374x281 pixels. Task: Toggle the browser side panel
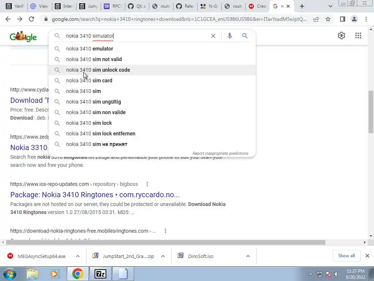click(x=343, y=19)
